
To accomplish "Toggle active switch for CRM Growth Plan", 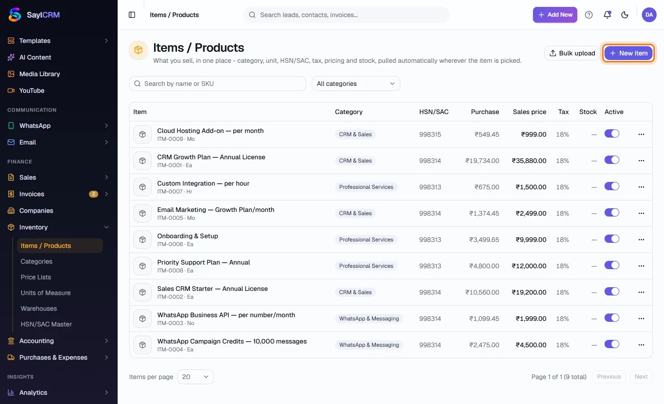I will (612, 160).
